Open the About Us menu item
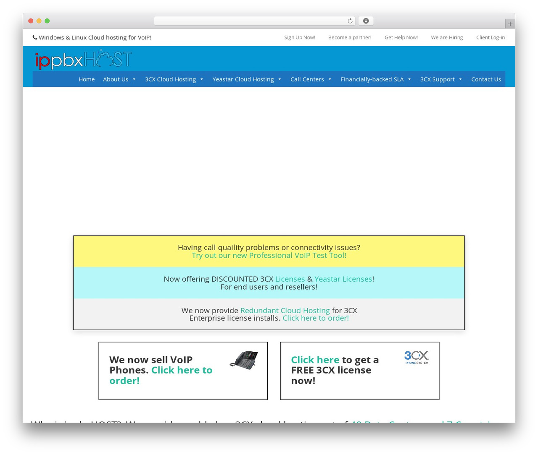The image size is (538, 455). (116, 79)
